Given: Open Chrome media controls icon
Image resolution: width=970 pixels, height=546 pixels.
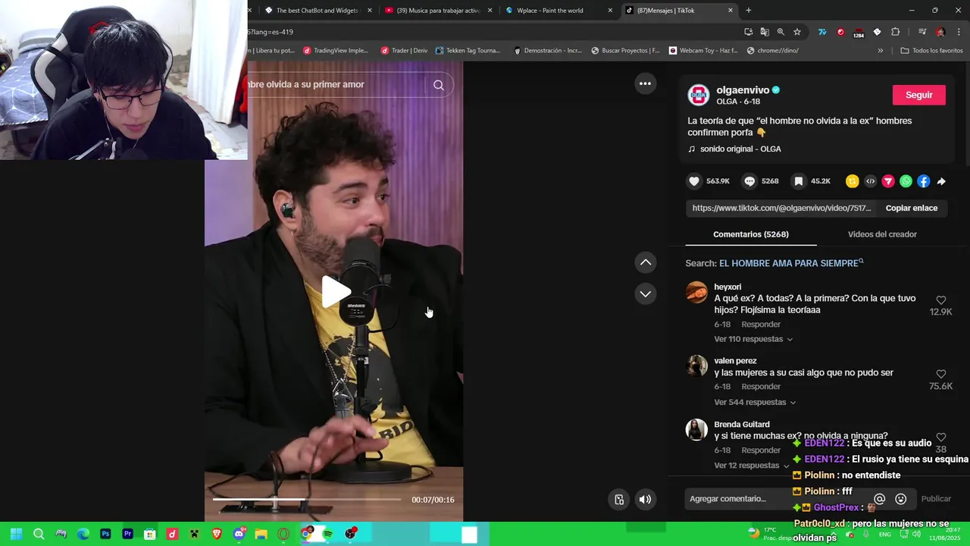Looking at the screenshot, I should [922, 32].
